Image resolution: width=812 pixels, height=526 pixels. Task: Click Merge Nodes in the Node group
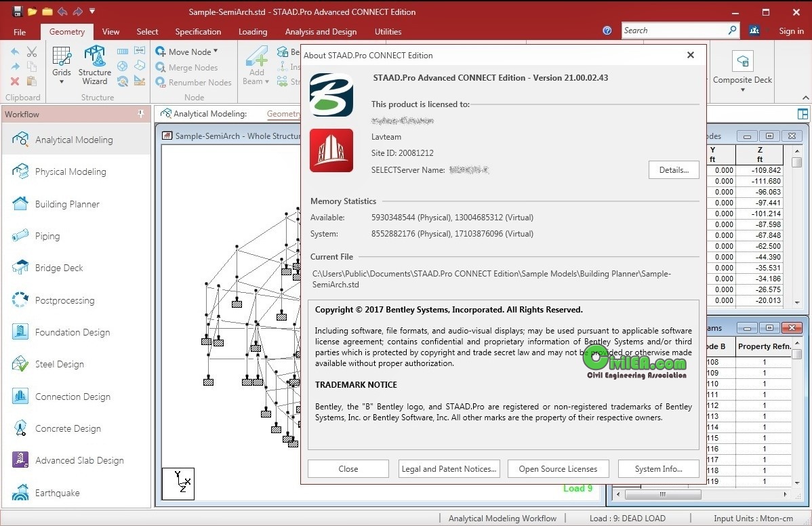coord(187,67)
